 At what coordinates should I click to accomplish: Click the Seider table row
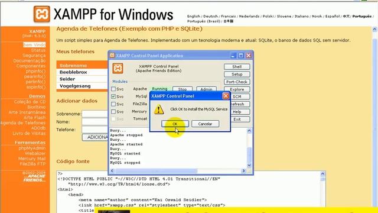(82, 79)
